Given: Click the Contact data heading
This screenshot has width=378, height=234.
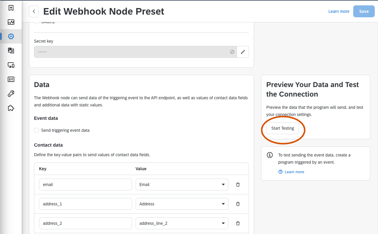Looking at the screenshot, I should click(x=48, y=145).
